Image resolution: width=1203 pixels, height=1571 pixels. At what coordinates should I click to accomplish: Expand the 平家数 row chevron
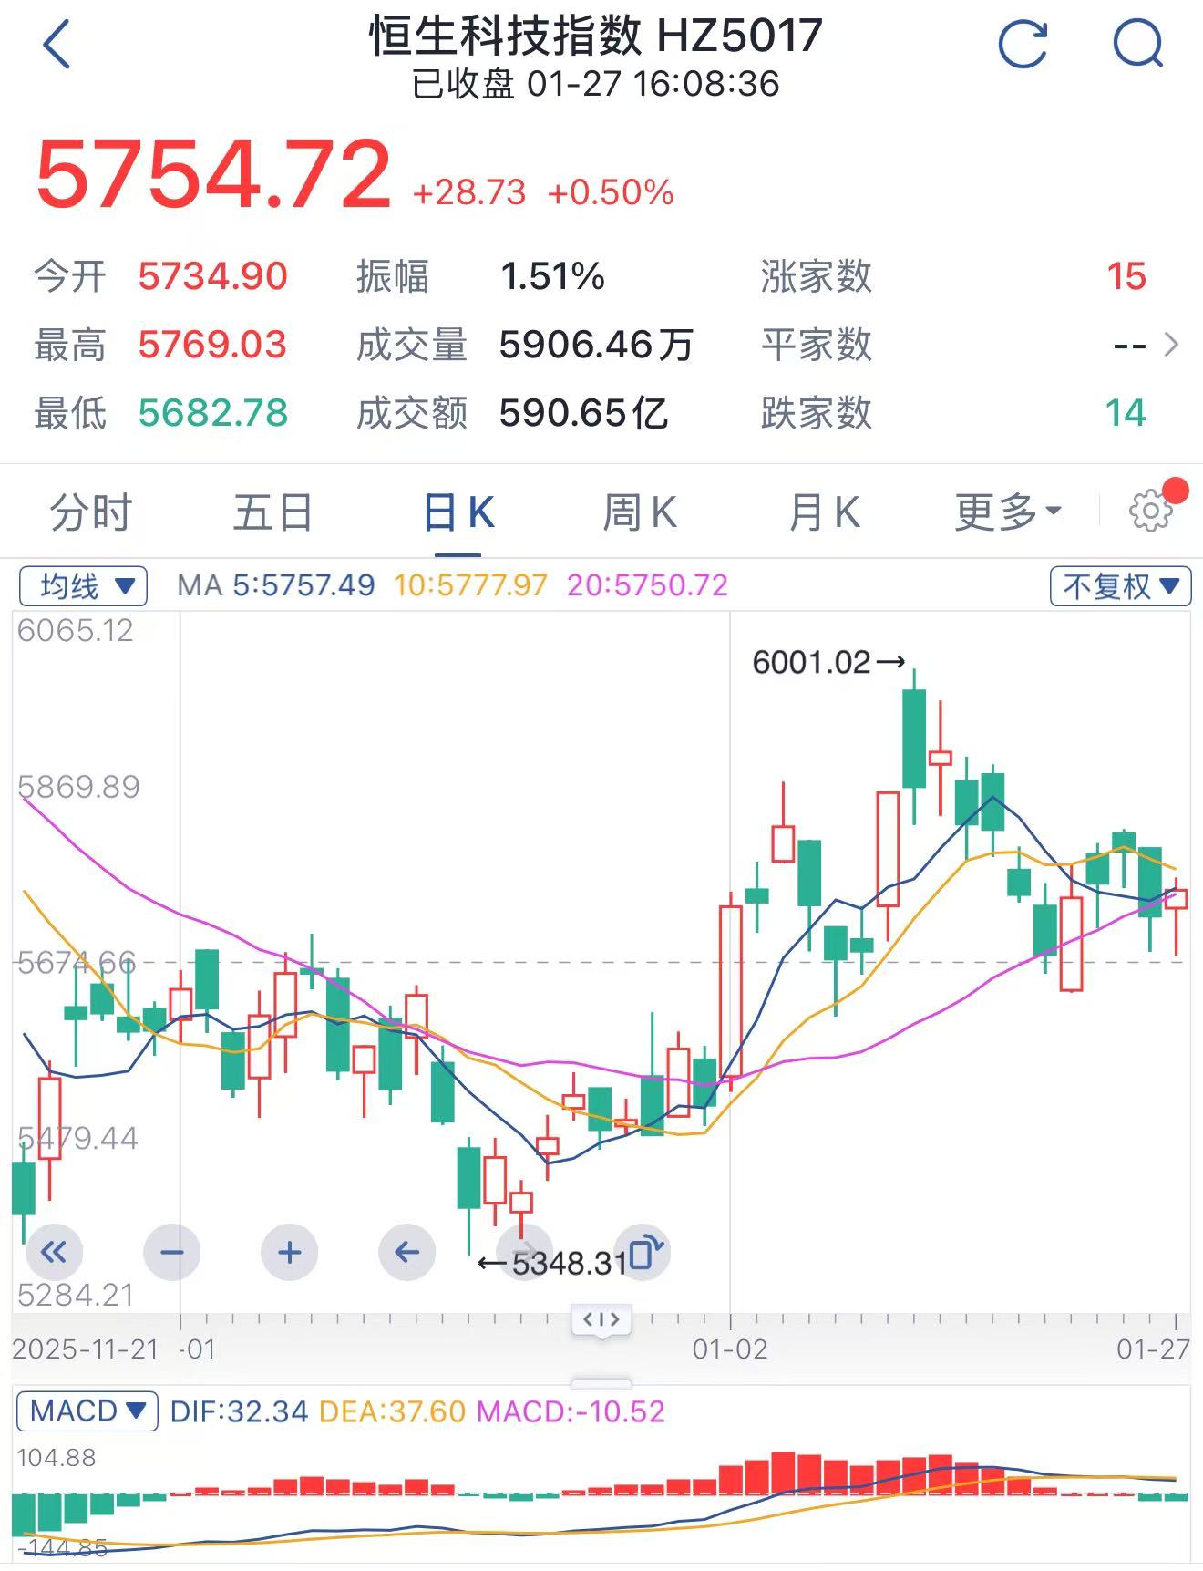[1172, 345]
